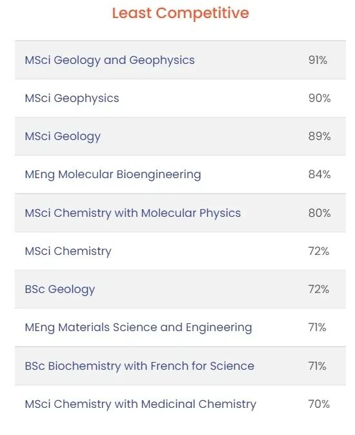This screenshot has height=435, width=355.
Task: Click the 90% value for Geophysics
Action: (x=319, y=98)
